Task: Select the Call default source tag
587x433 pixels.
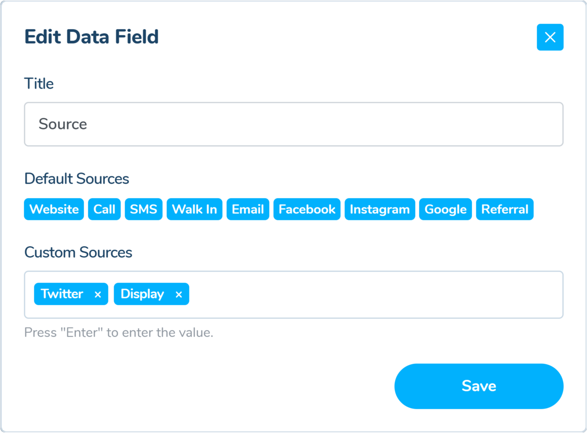Action: [x=104, y=209]
